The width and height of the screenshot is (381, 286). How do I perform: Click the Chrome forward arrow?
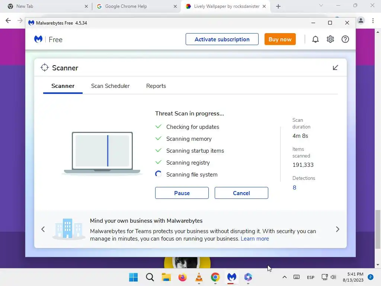tap(20, 20)
